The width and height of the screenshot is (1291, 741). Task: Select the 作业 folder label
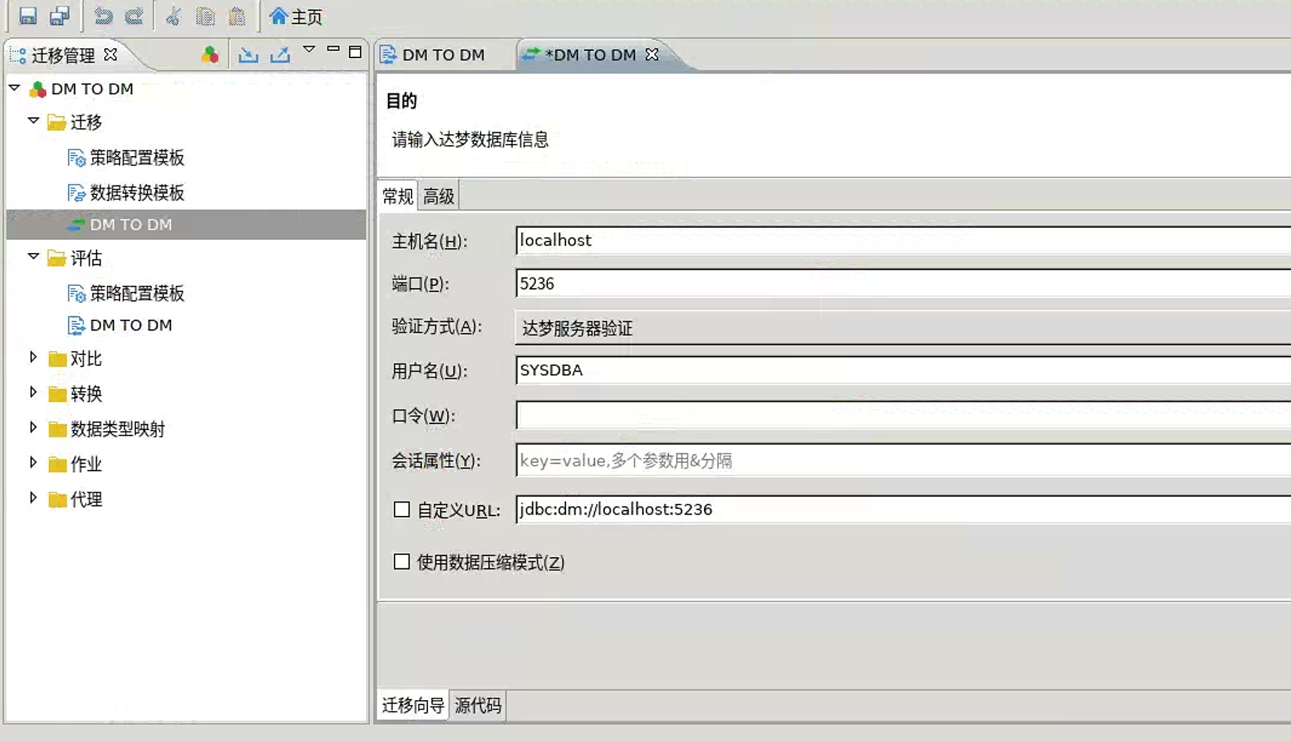click(86, 464)
